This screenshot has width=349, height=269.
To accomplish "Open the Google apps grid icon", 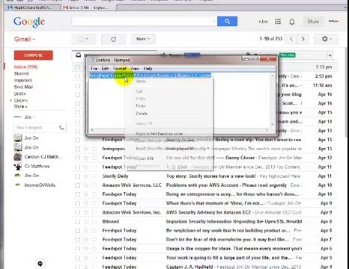I will point(278,22).
